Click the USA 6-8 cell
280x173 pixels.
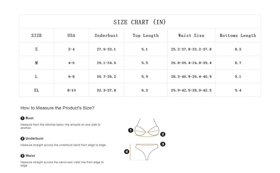[71, 76]
